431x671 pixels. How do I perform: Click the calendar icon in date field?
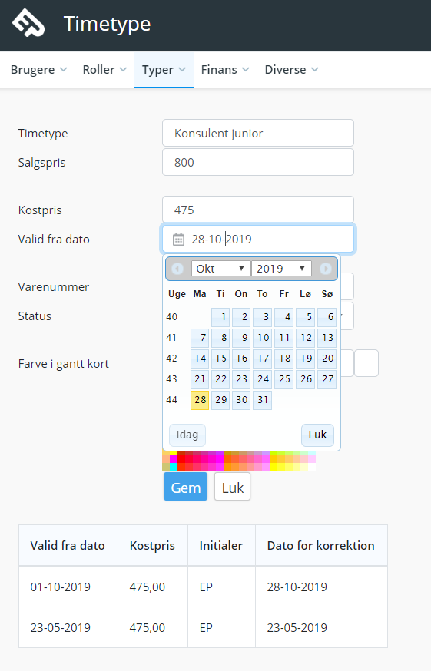point(178,240)
